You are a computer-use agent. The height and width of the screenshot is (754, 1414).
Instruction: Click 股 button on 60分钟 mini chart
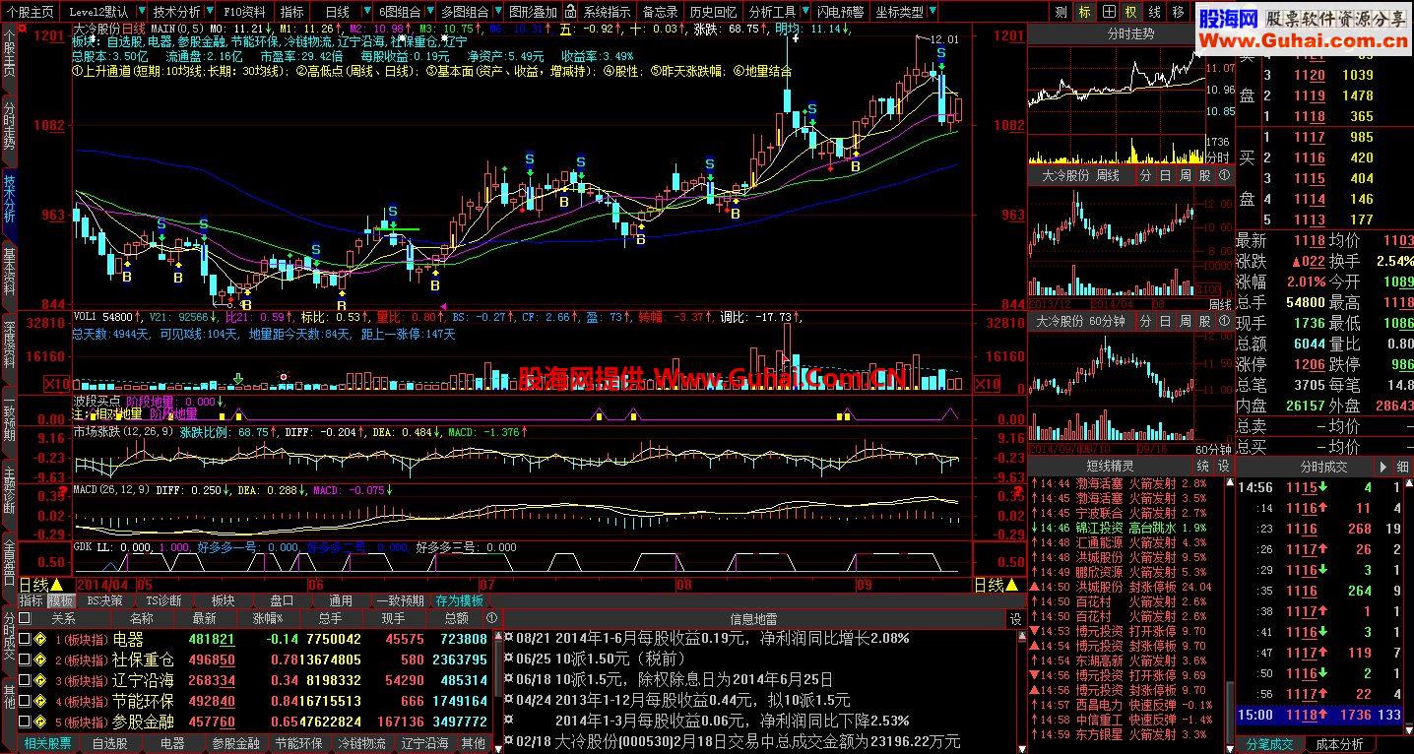click(x=1204, y=322)
